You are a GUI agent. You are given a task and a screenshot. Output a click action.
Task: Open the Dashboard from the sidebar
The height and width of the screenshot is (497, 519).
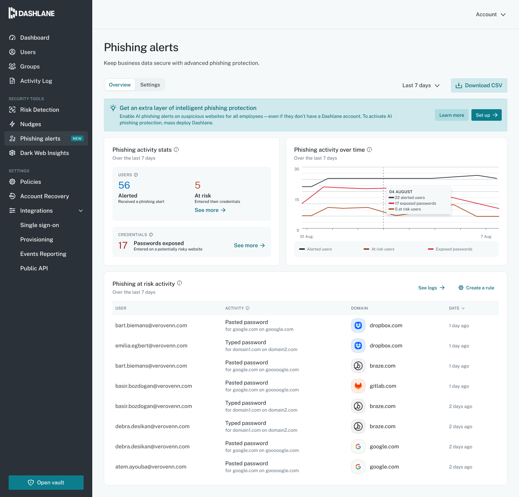click(12, 37)
